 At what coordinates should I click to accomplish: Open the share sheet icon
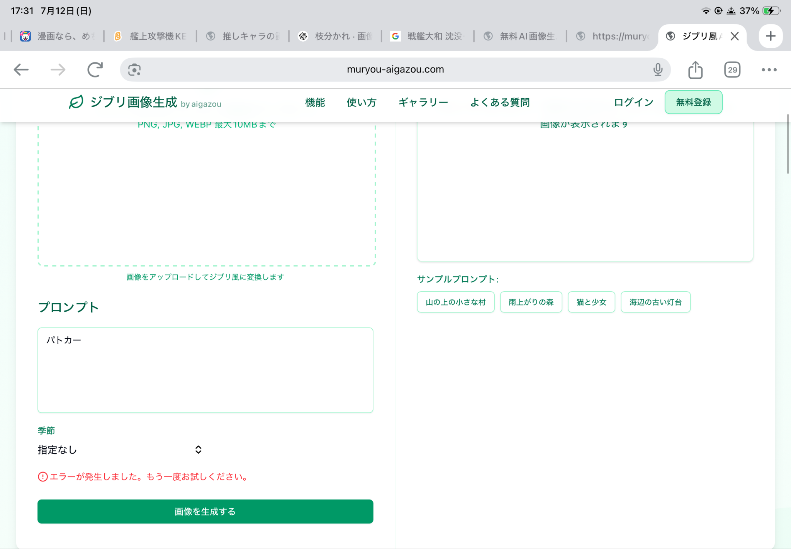coord(695,70)
